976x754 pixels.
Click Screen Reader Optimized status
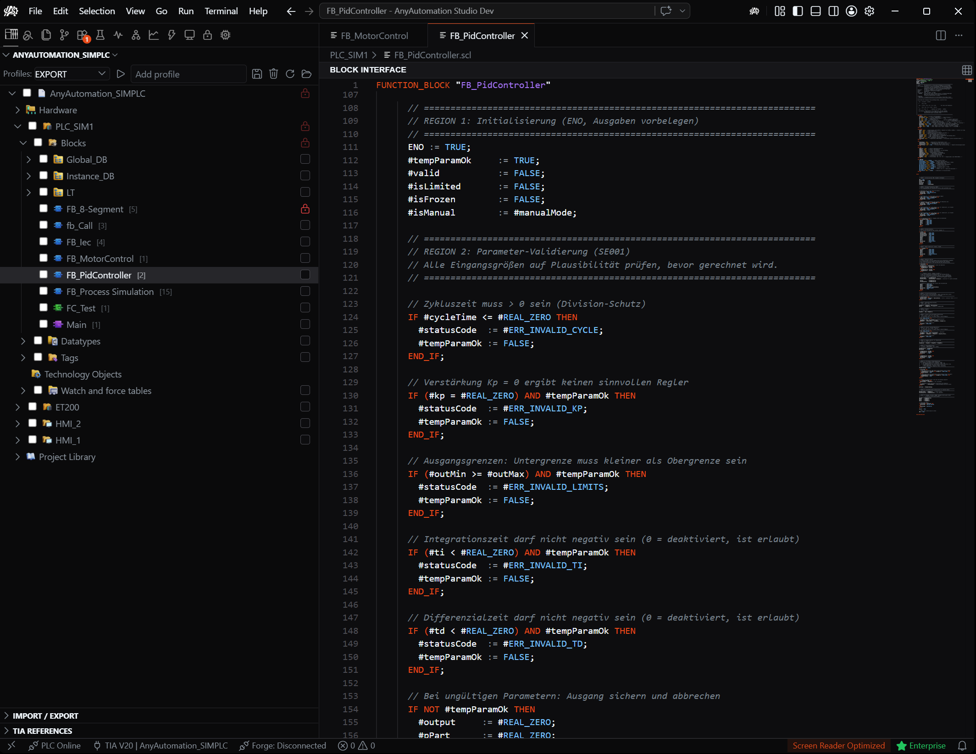pos(838,746)
